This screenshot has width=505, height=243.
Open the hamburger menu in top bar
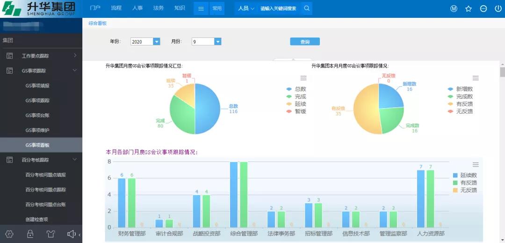click(201, 8)
